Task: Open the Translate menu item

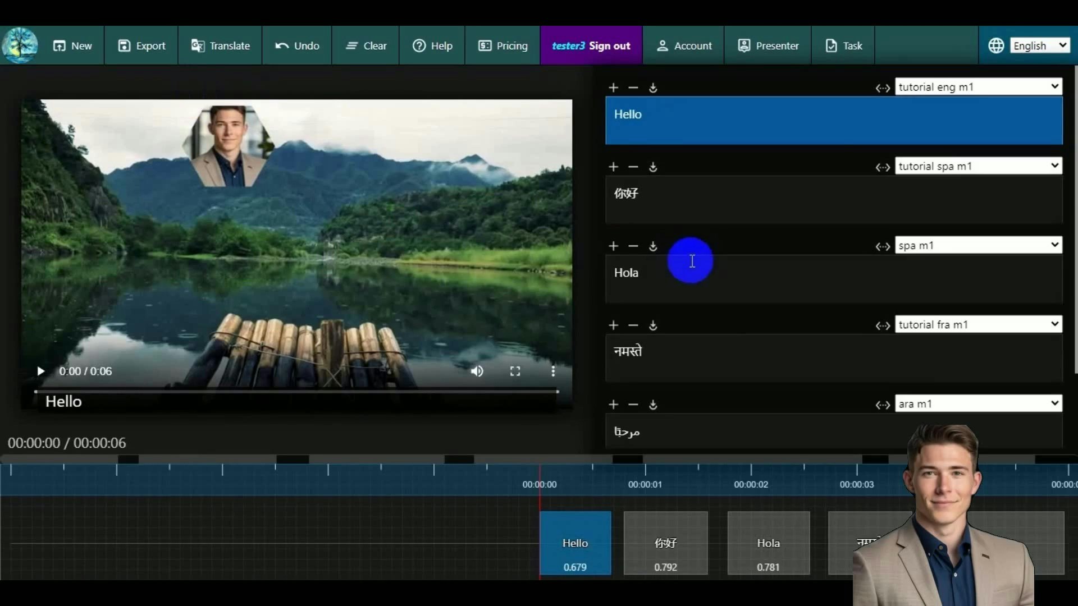Action: (x=220, y=45)
